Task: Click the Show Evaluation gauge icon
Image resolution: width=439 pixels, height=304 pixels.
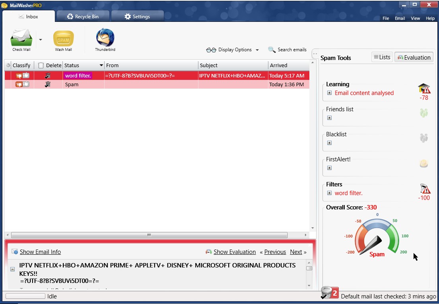Action: coord(209,252)
